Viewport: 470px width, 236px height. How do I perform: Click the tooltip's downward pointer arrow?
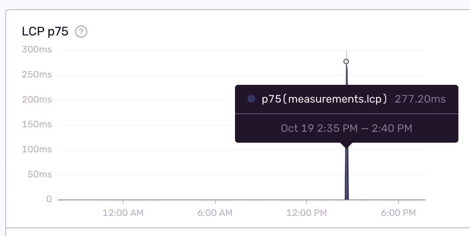(x=347, y=145)
